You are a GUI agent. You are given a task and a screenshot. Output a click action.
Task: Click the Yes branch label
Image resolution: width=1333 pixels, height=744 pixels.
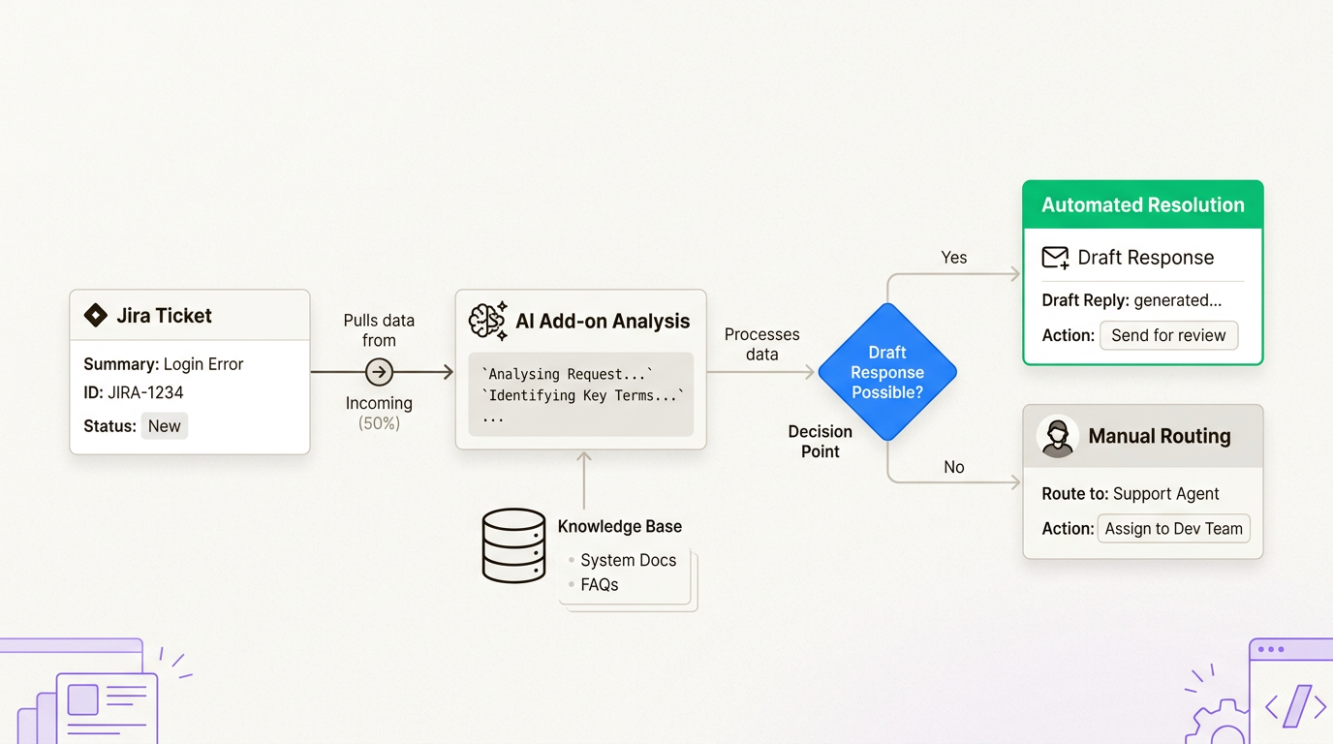[x=954, y=258]
